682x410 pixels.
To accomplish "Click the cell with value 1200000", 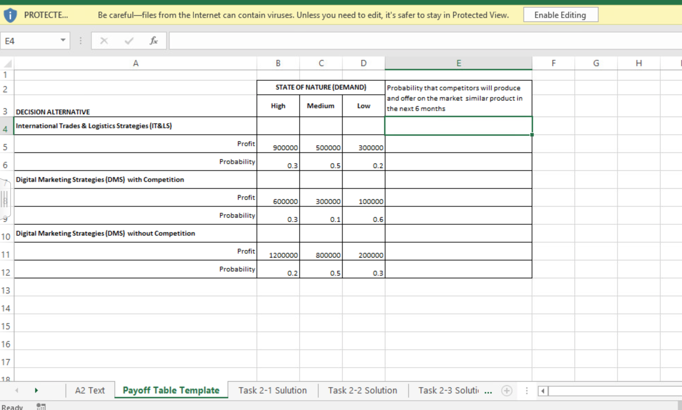I will point(278,252).
